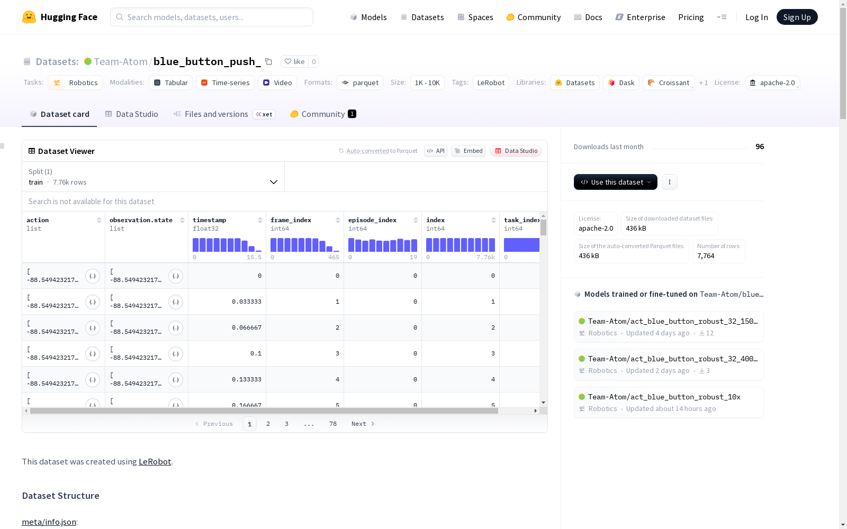This screenshot has height=529, width=847.
Task: Open the API button in Dataset Viewer
Action: tap(436, 151)
